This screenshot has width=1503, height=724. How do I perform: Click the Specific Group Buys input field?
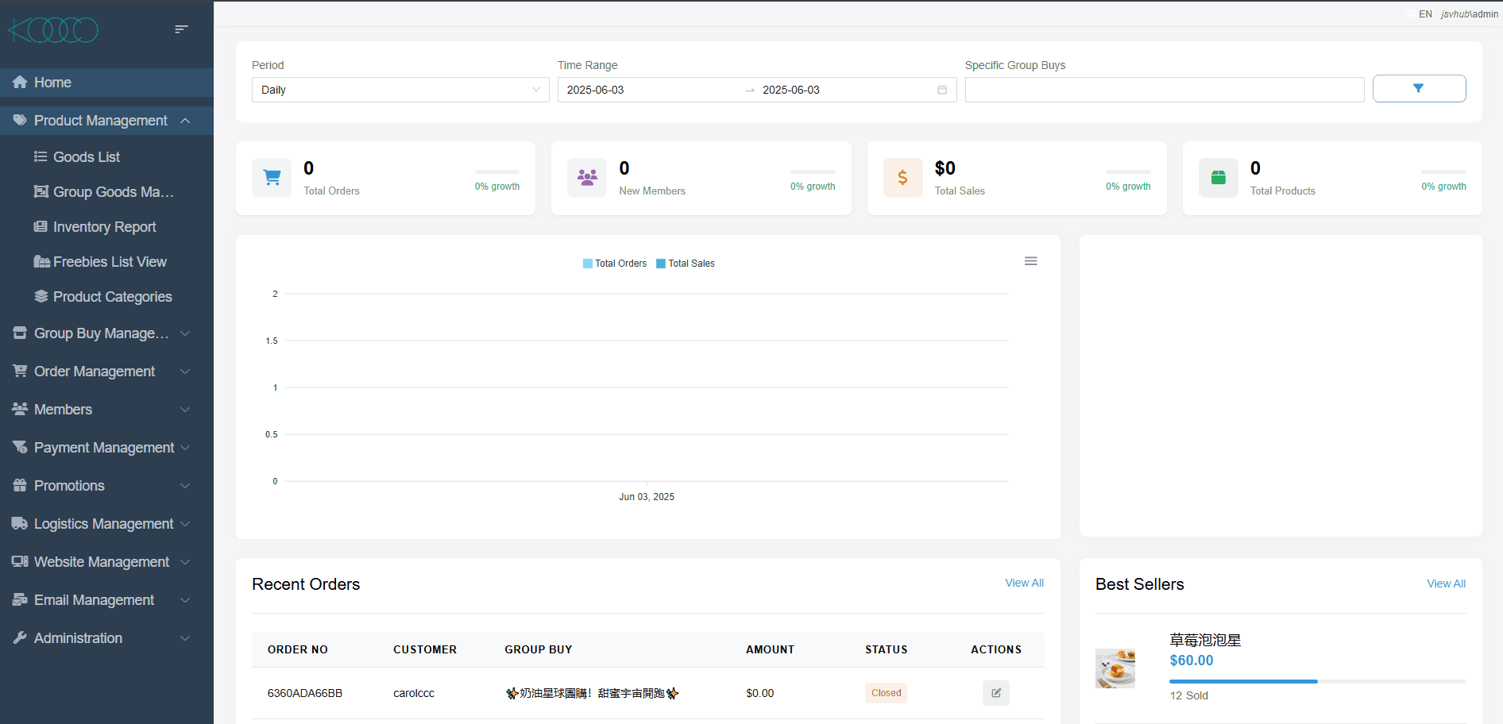tap(1164, 90)
